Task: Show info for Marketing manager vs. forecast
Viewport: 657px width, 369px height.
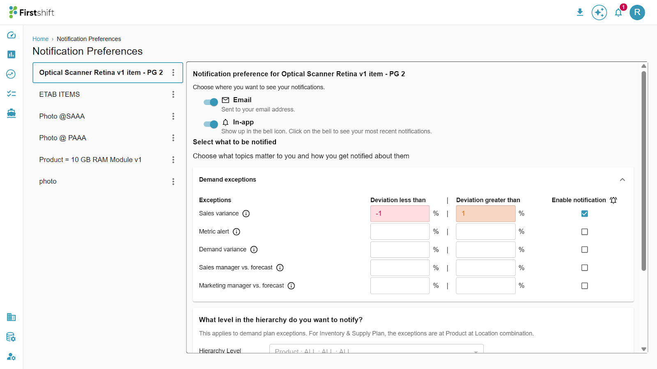Action: point(291,286)
